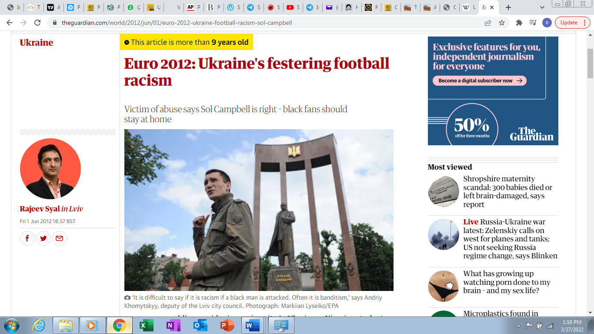Open the Ukraine section link
Screen dimensions: 594x334
[37, 43]
